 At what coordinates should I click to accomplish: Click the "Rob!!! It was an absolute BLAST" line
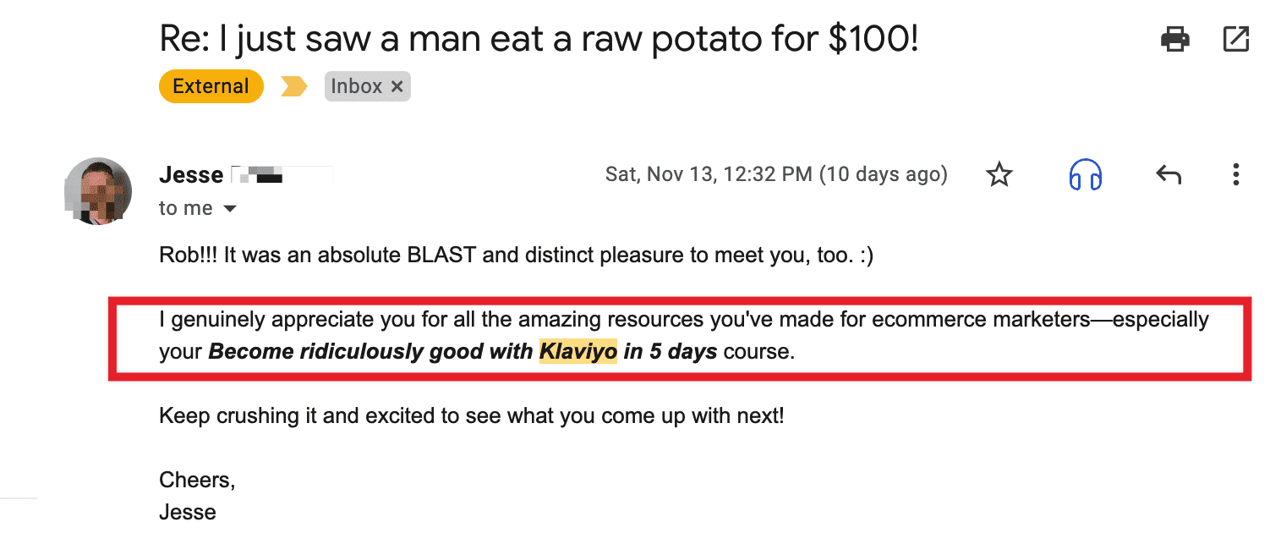click(516, 255)
